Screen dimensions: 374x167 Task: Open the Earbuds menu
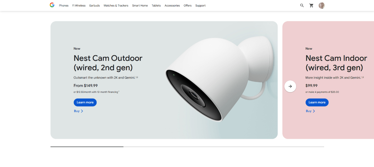tap(94, 6)
